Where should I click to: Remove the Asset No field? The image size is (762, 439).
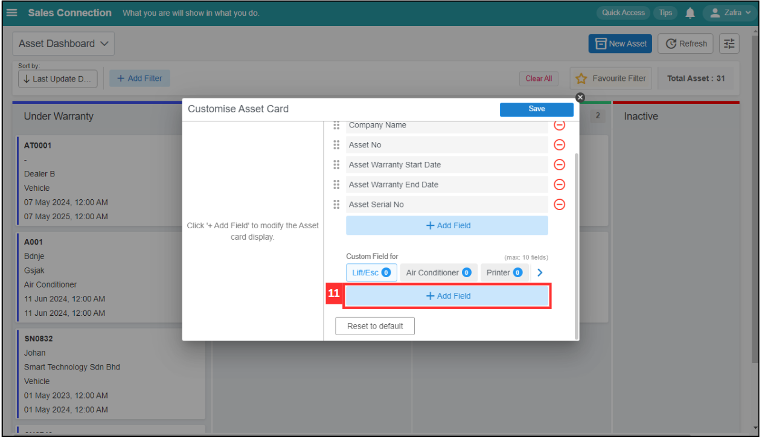coord(559,145)
